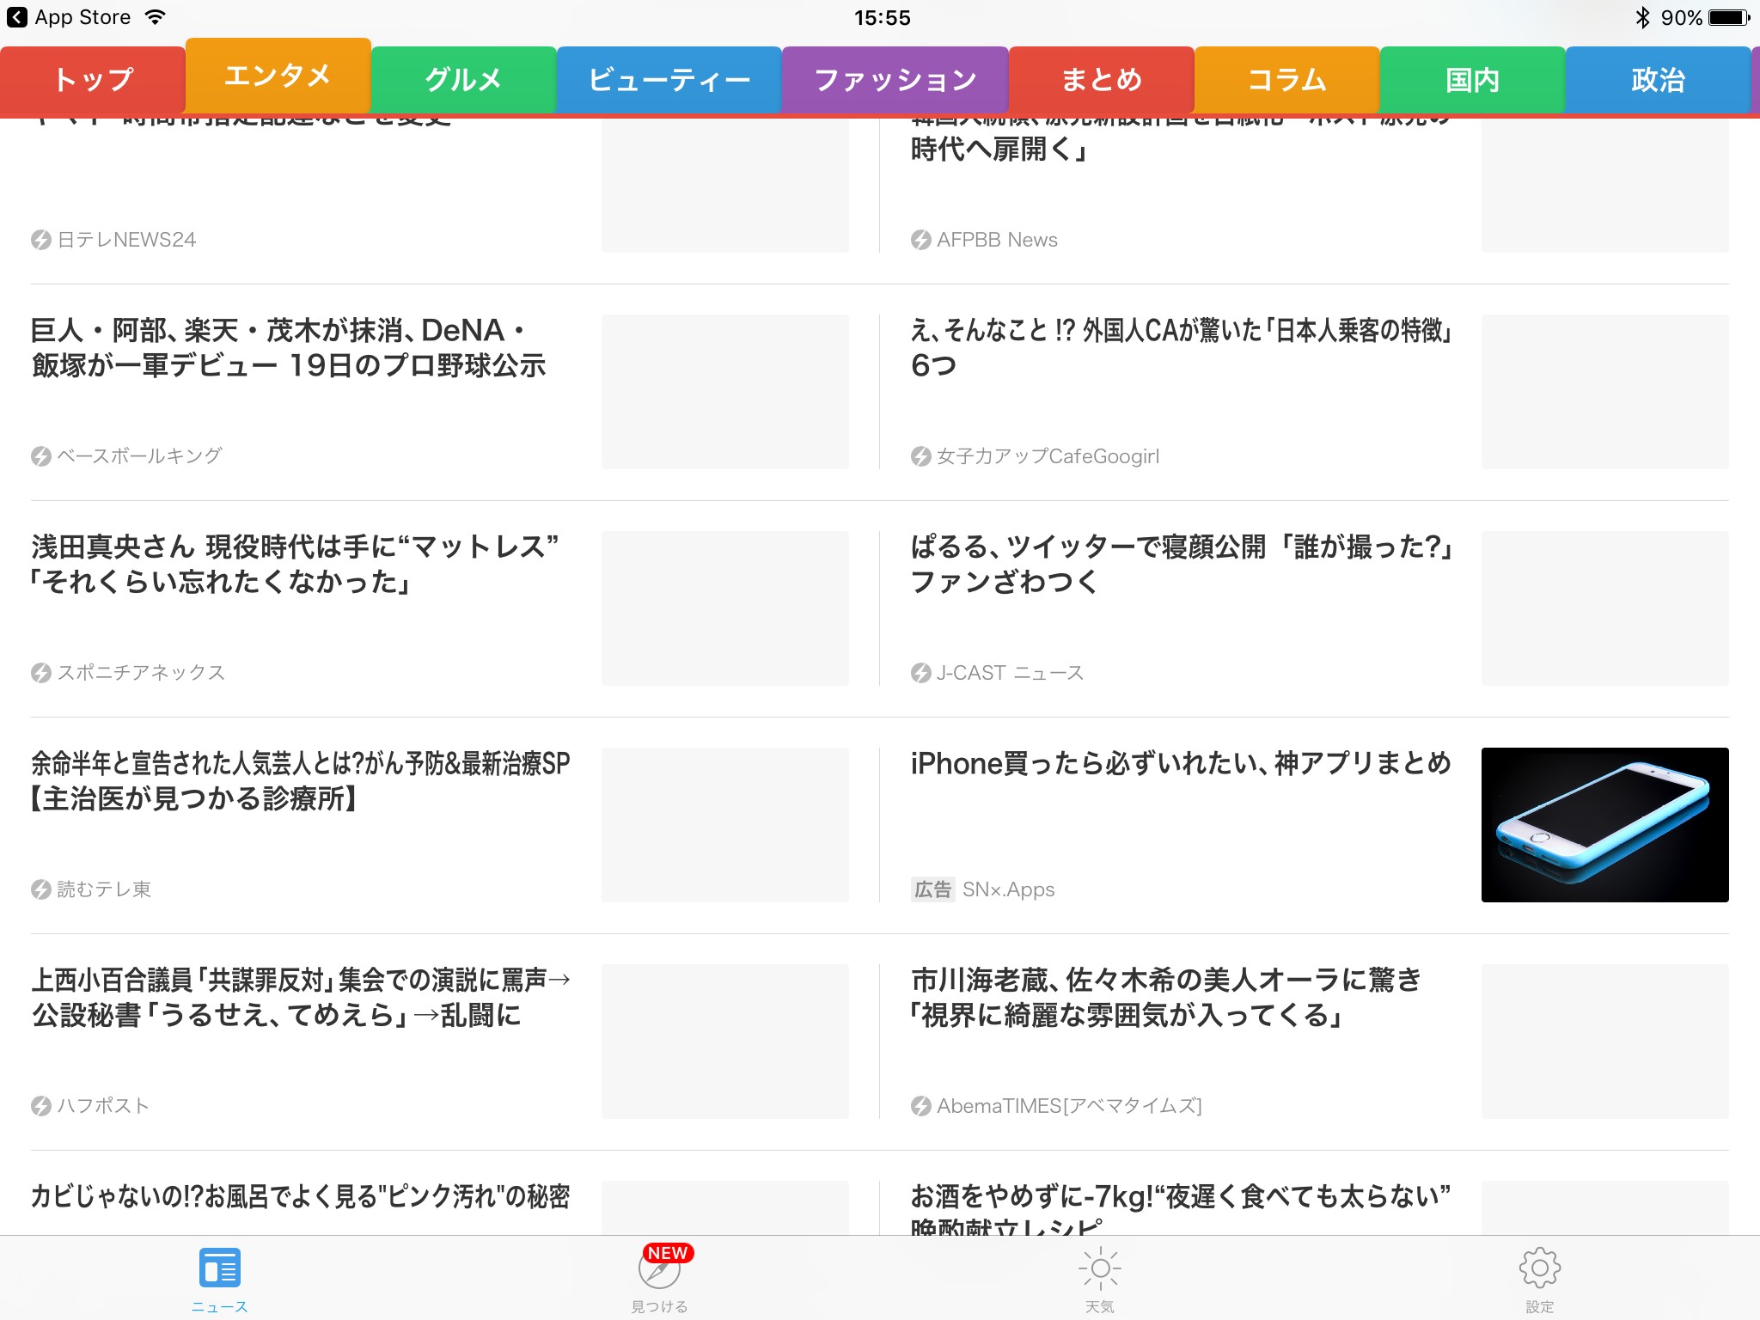
Task: Select the まとめ tab
Action: (x=1101, y=80)
